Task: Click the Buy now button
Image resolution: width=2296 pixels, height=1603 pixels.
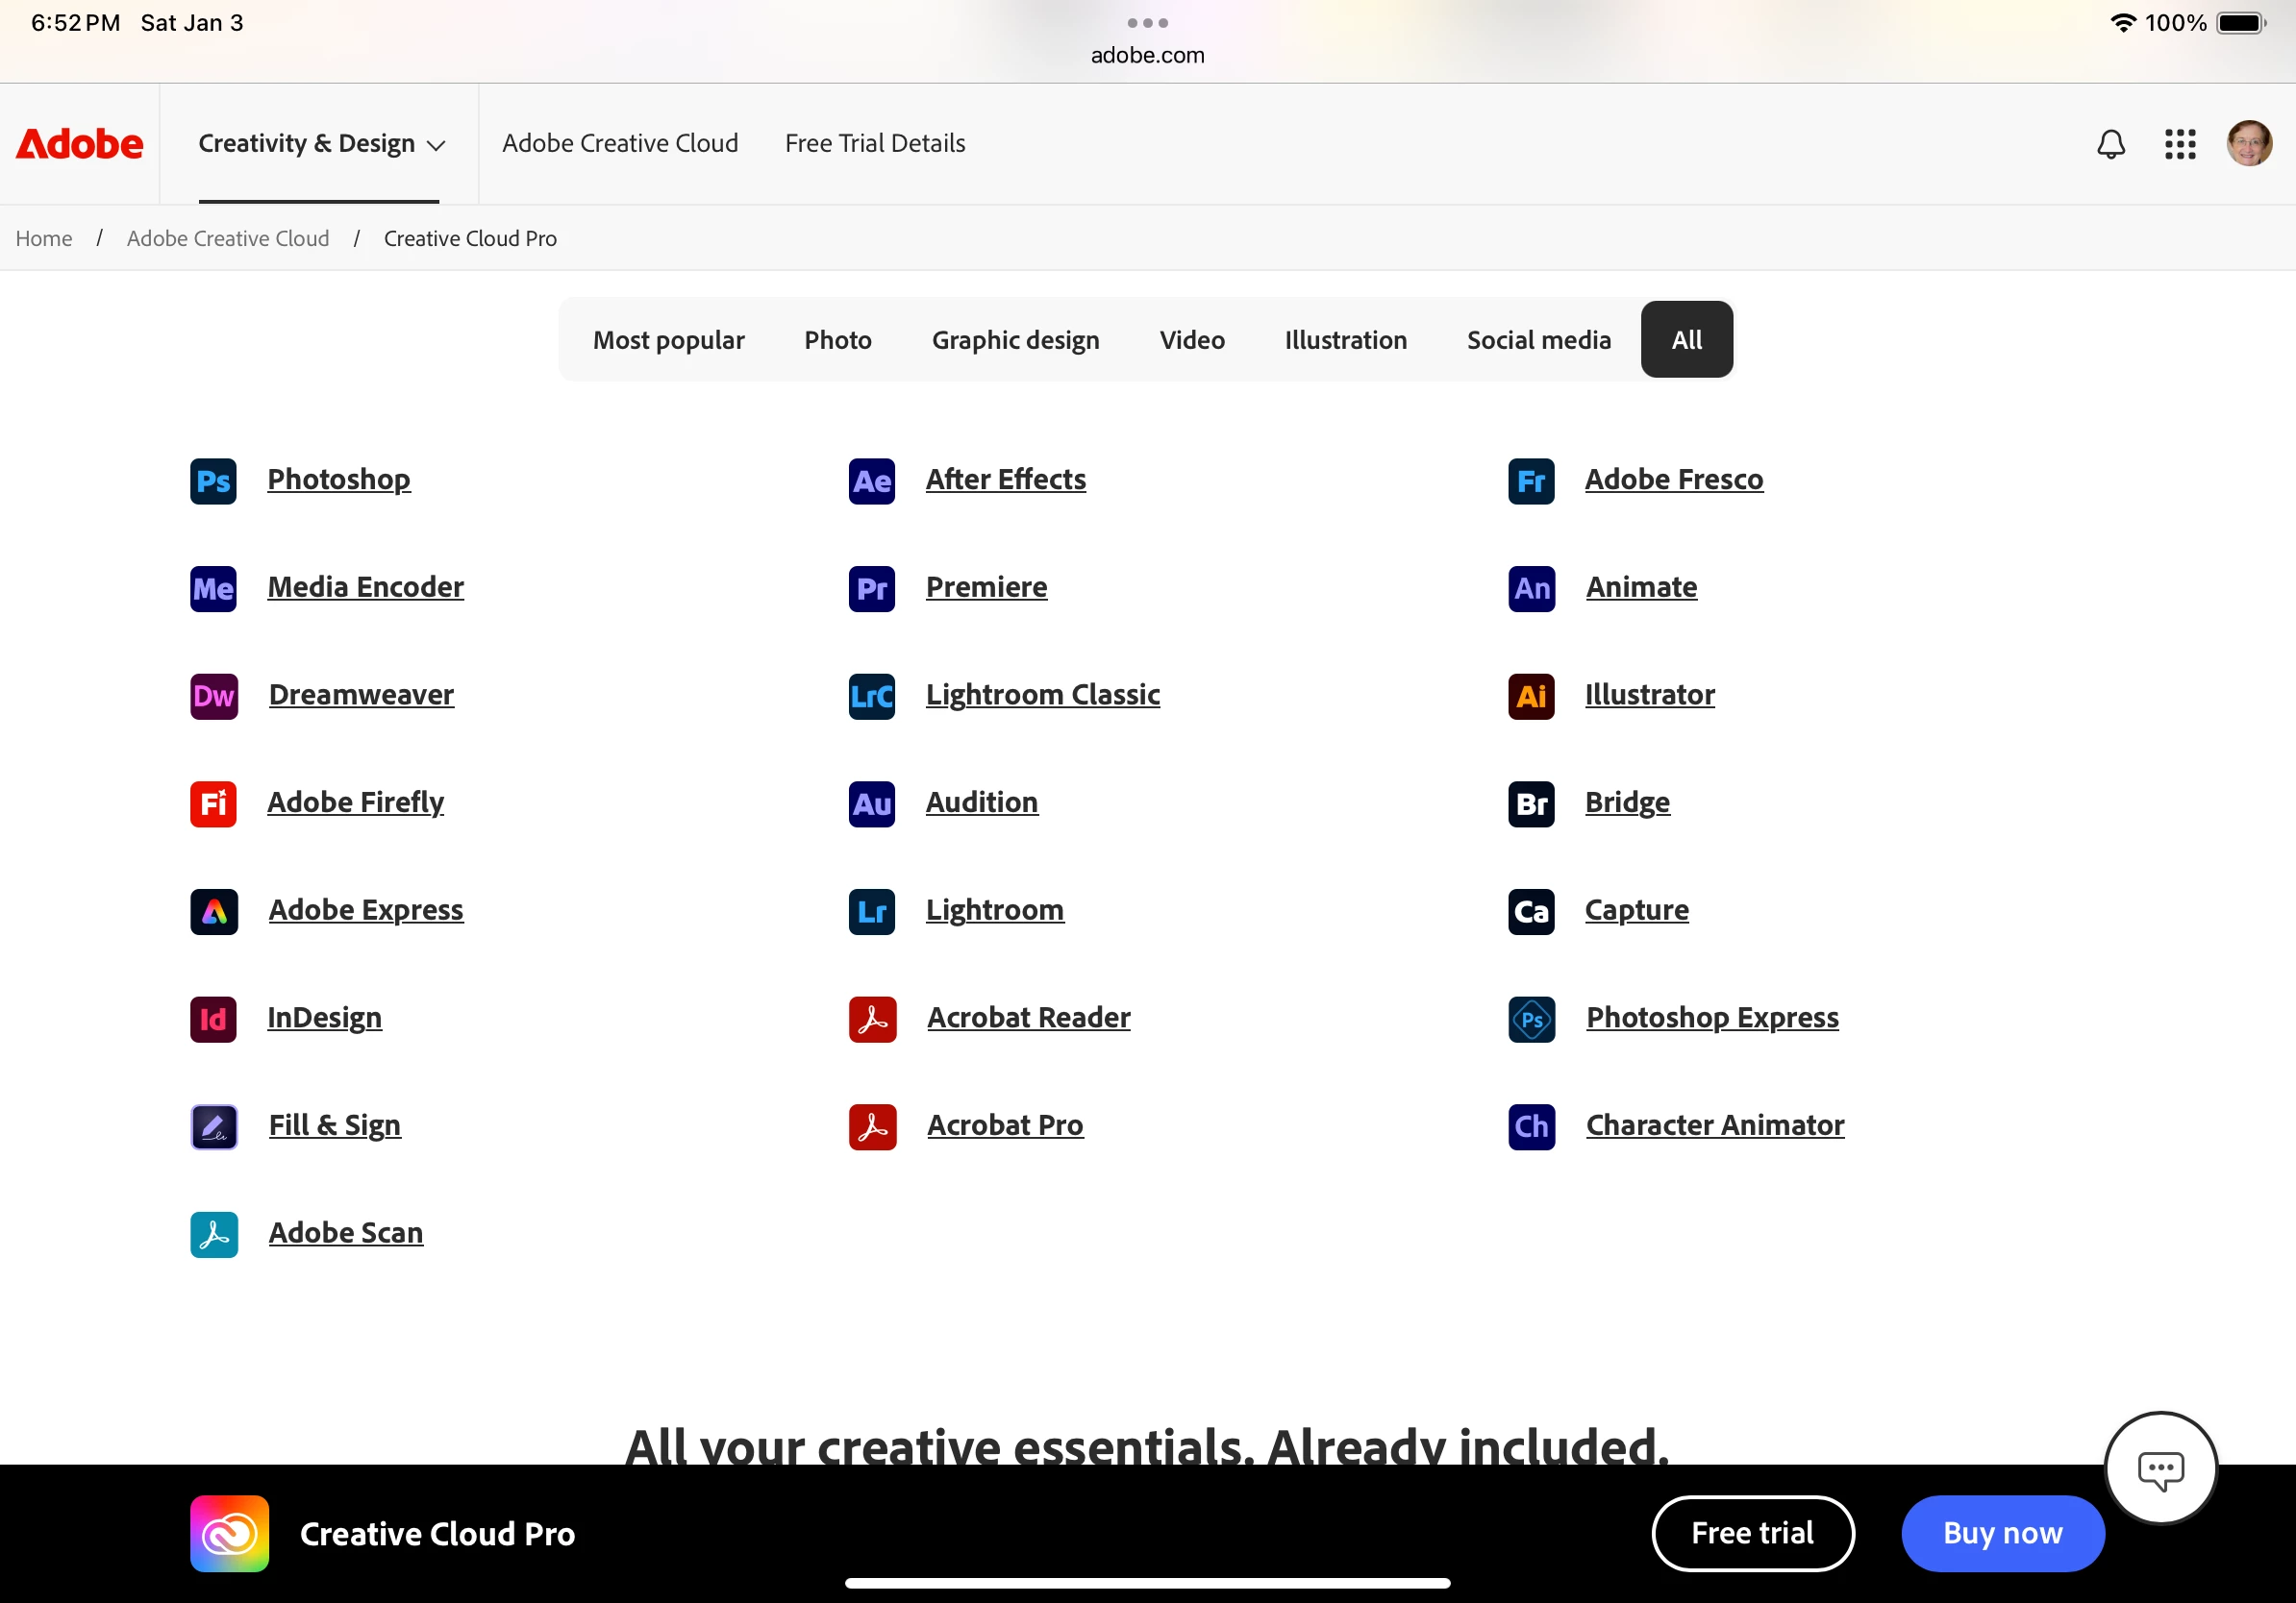Action: (x=2002, y=1533)
